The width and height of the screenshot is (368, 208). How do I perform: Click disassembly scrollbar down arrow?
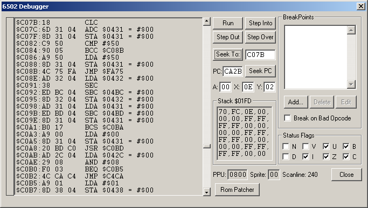(206, 192)
